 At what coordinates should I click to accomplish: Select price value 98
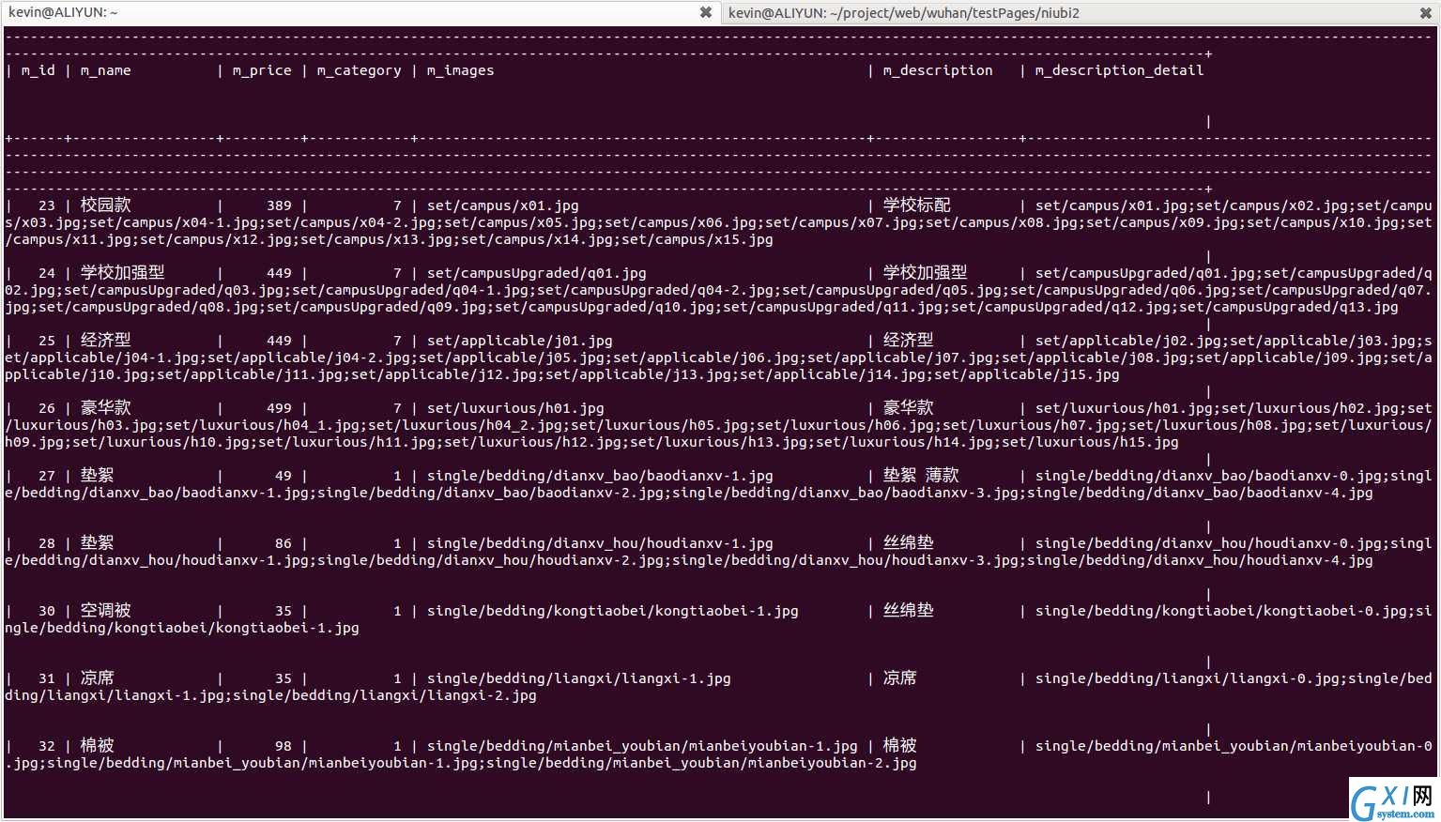point(284,746)
